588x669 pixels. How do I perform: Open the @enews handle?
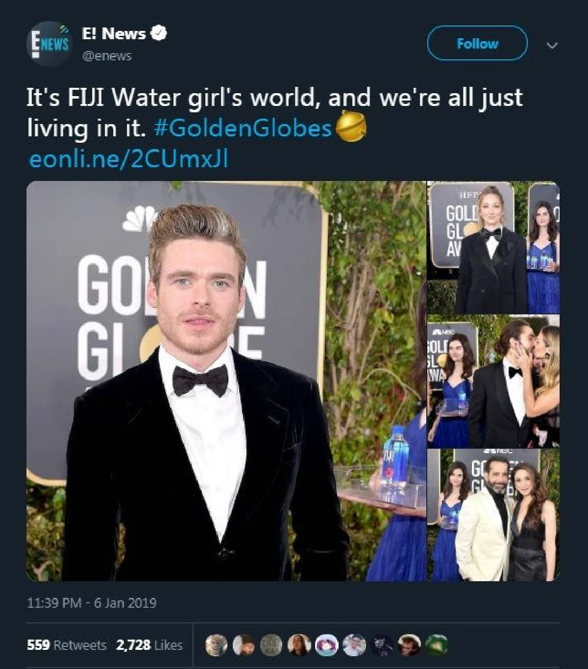tap(107, 55)
